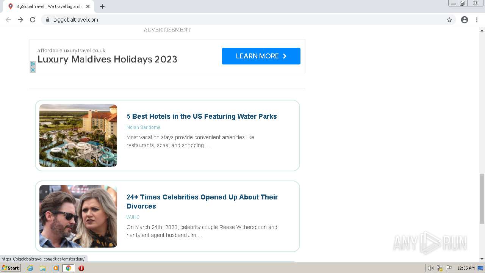Click the Chrome taskbar button

coord(68,268)
